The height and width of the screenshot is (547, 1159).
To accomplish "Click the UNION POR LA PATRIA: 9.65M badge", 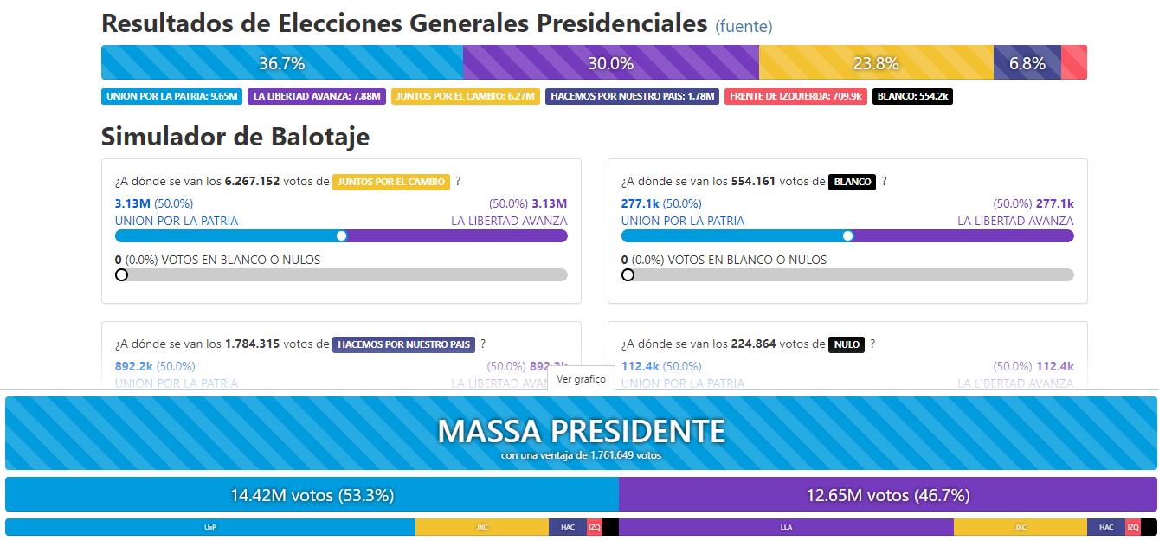I will [172, 96].
